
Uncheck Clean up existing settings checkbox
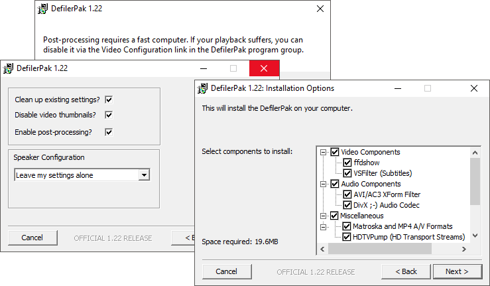(109, 100)
